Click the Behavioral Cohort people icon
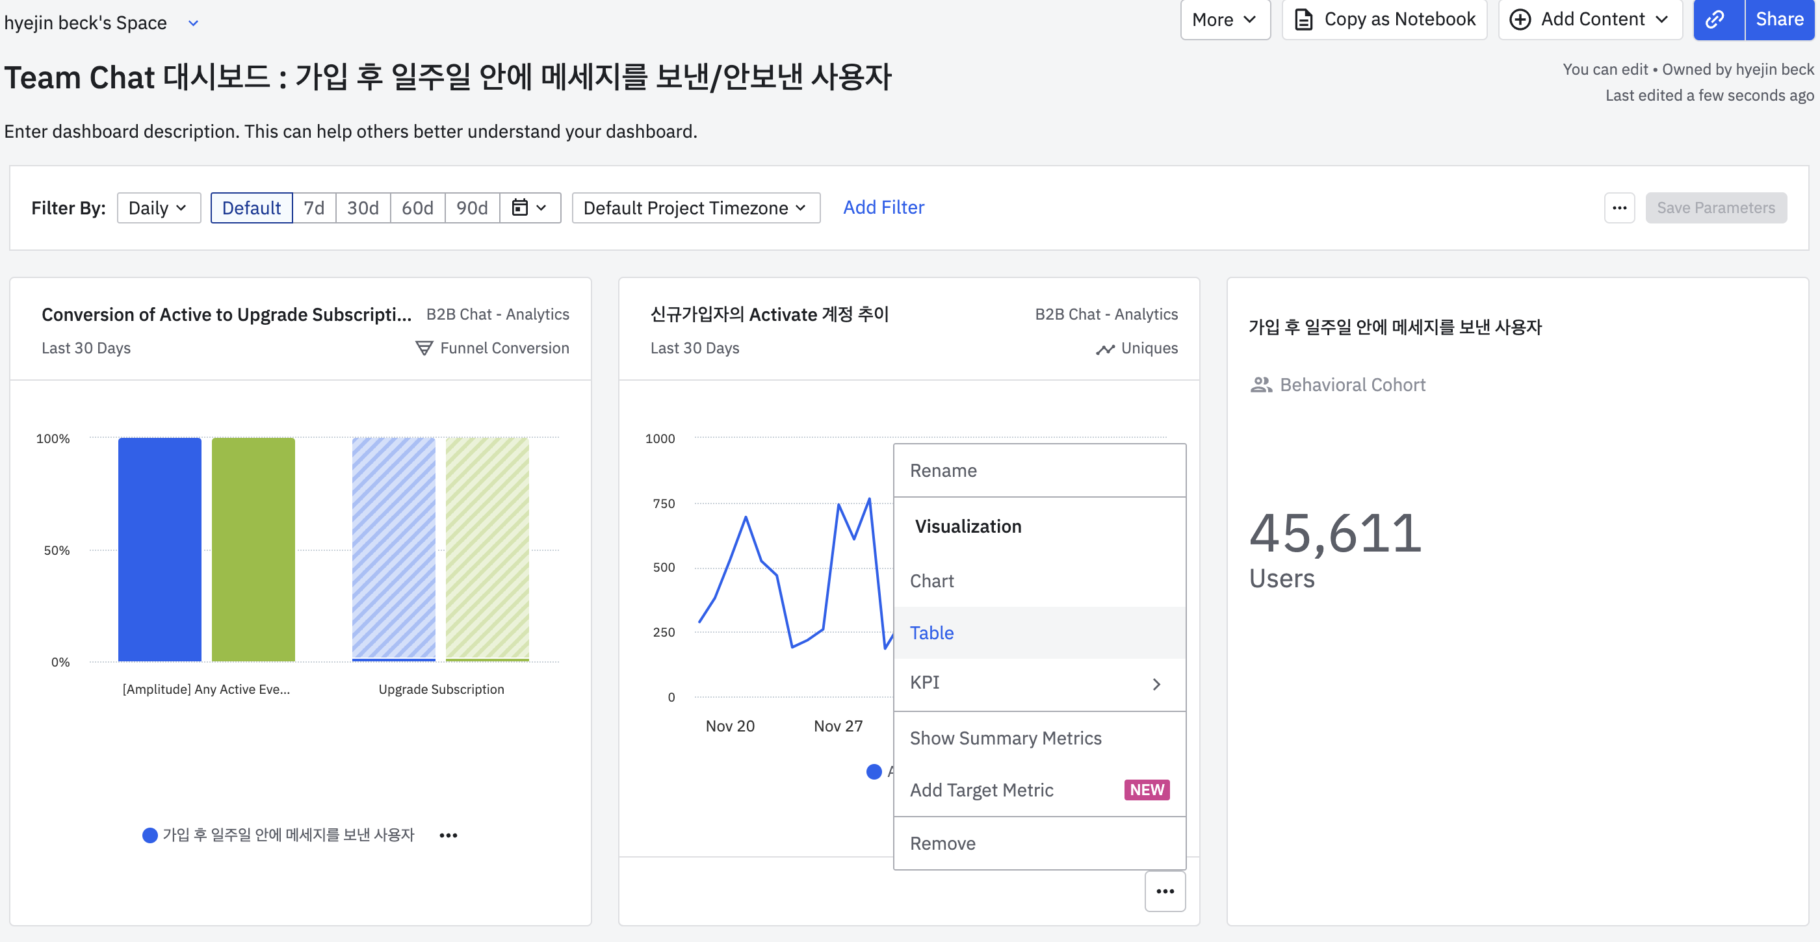 [1260, 385]
